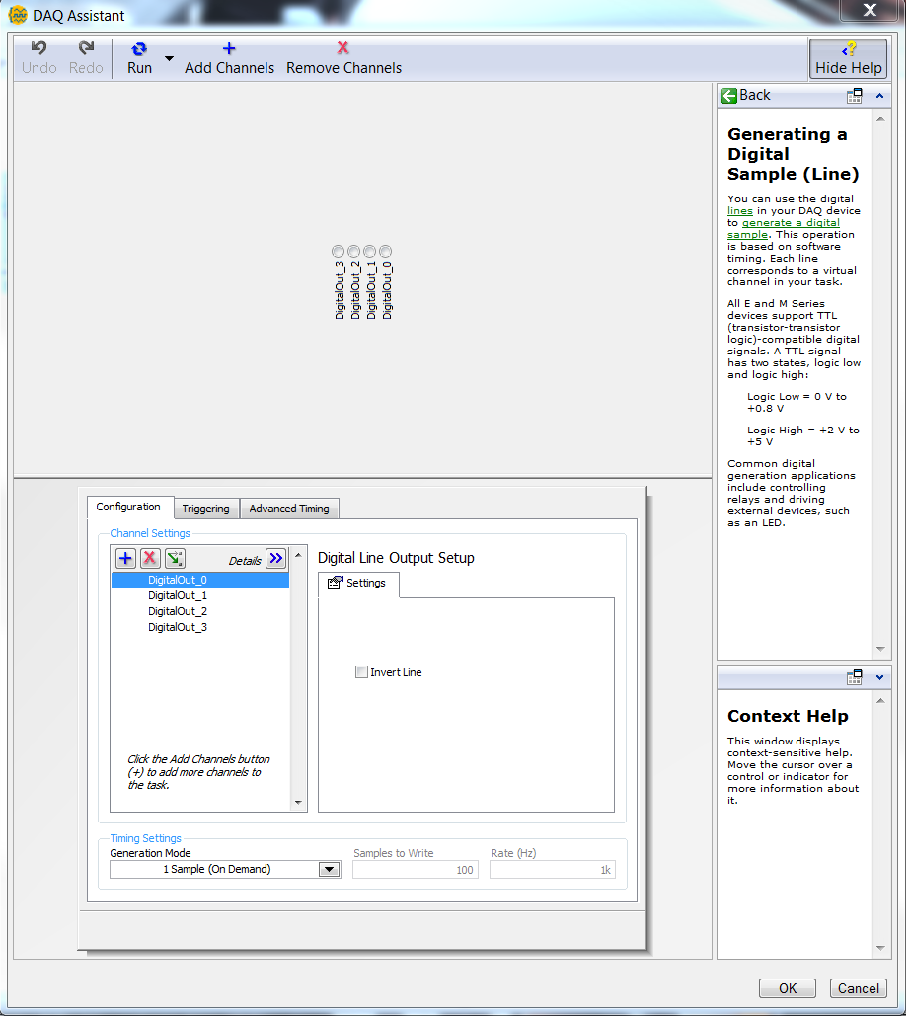Select the DigitalOut_0 channel
Viewport: 911px width, 1018px height.
(x=199, y=581)
